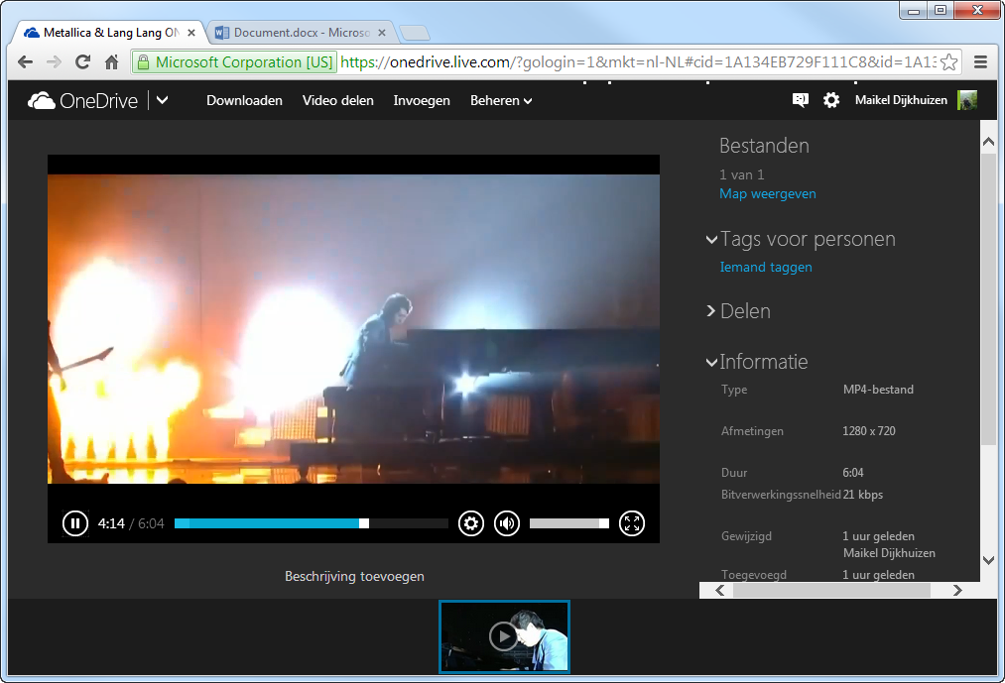Go back in the browser
This screenshot has width=1005, height=683.
[25, 62]
